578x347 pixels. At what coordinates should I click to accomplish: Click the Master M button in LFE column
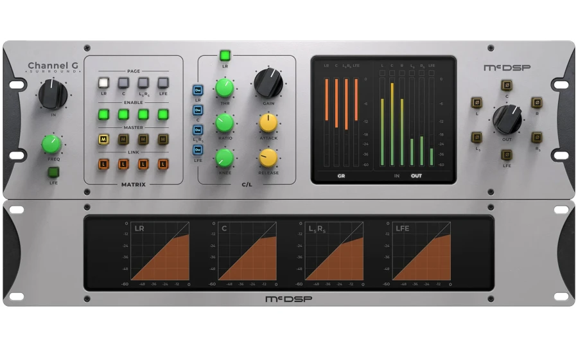coord(163,139)
